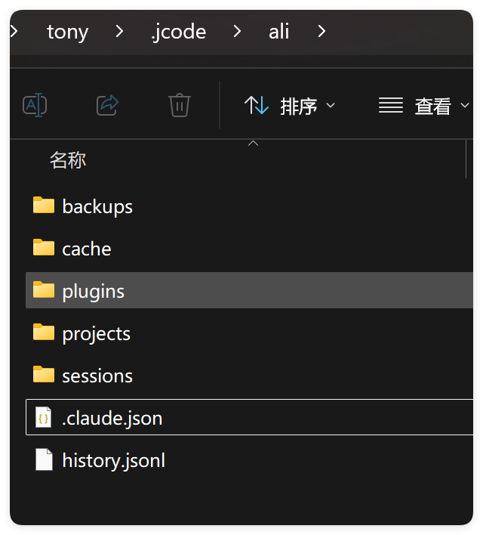Select the plugins folder row
483x535 pixels.
(249, 291)
